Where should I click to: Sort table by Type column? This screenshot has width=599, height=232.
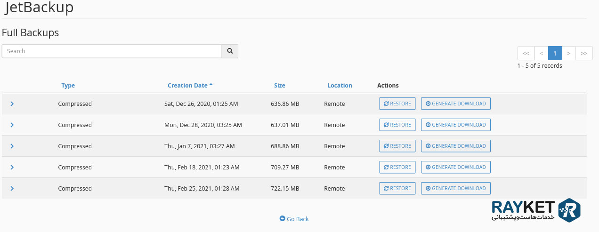[x=68, y=86]
